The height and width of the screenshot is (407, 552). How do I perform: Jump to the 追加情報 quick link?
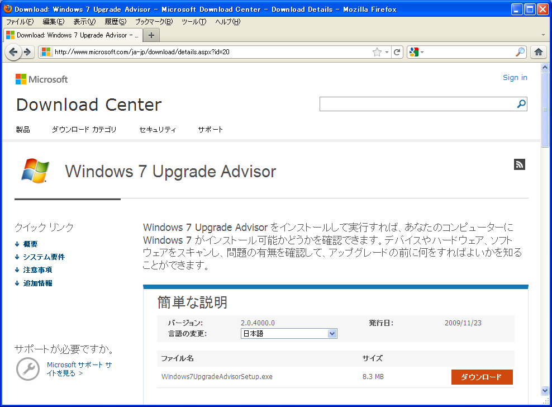tap(37, 283)
